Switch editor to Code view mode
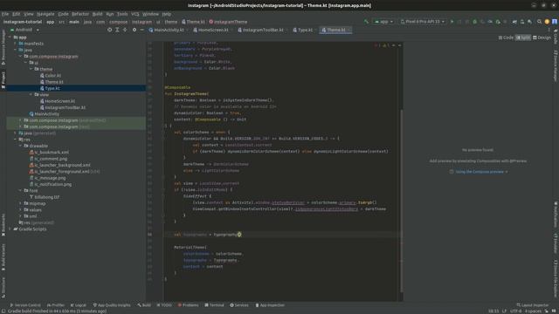The image size is (559, 314). (506, 38)
